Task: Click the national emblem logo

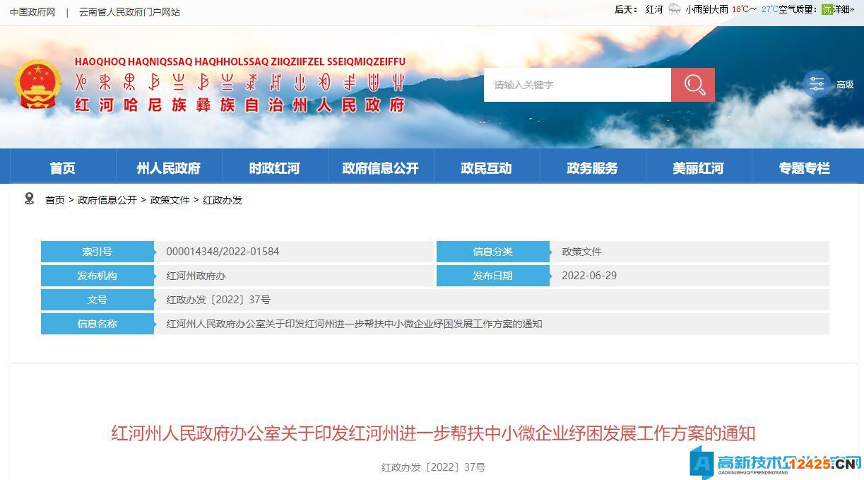Action: (x=38, y=84)
